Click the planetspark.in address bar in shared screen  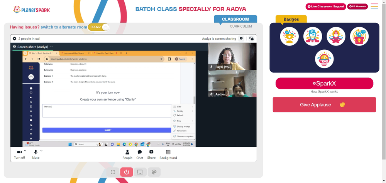[104, 59]
